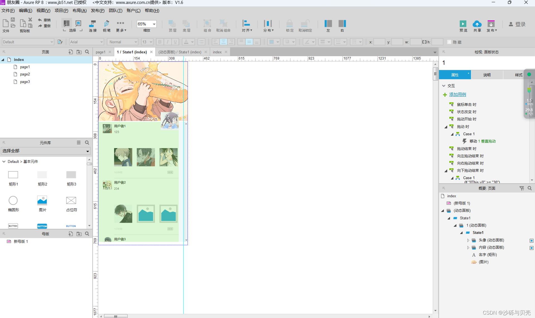
Task: Open the line color picker
Action: [x=309, y=42]
